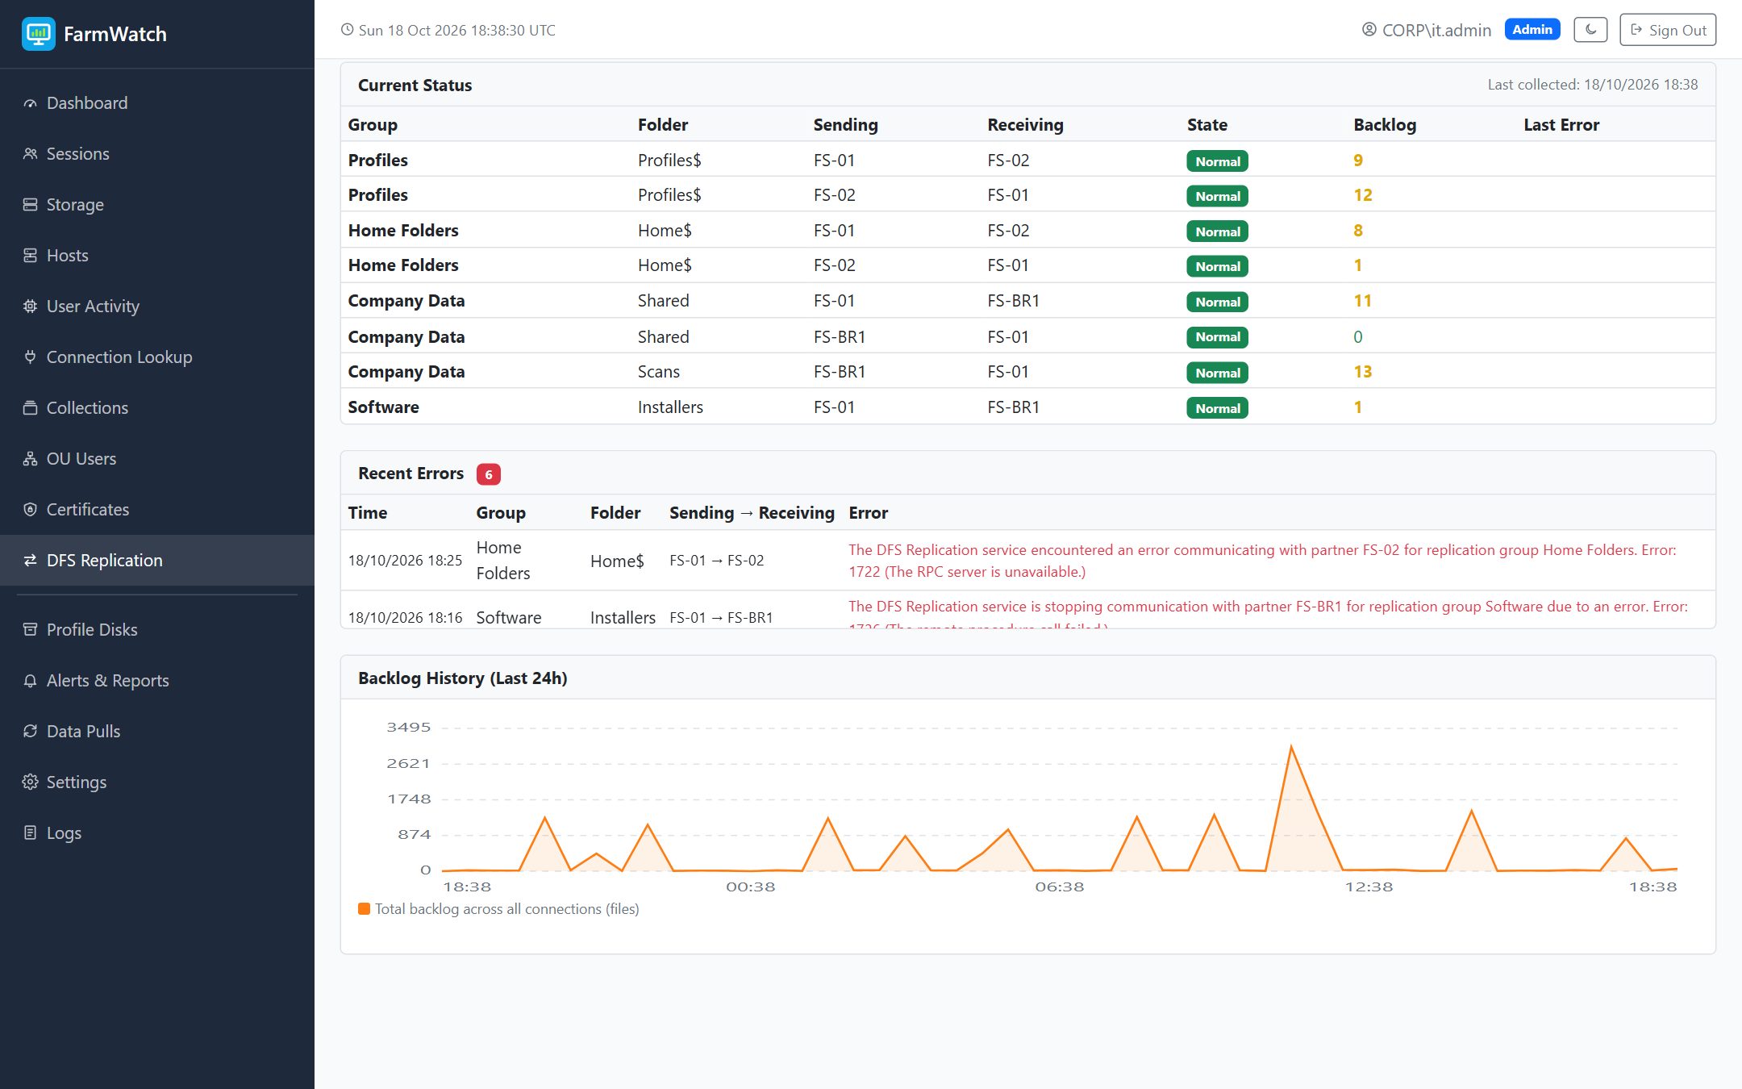Click the Sessions people icon
The image size is (1742, 1089).
point(30,154)
